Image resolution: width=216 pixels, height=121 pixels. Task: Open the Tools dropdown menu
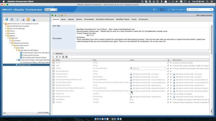pyautogui.click(x=174, y=10)
